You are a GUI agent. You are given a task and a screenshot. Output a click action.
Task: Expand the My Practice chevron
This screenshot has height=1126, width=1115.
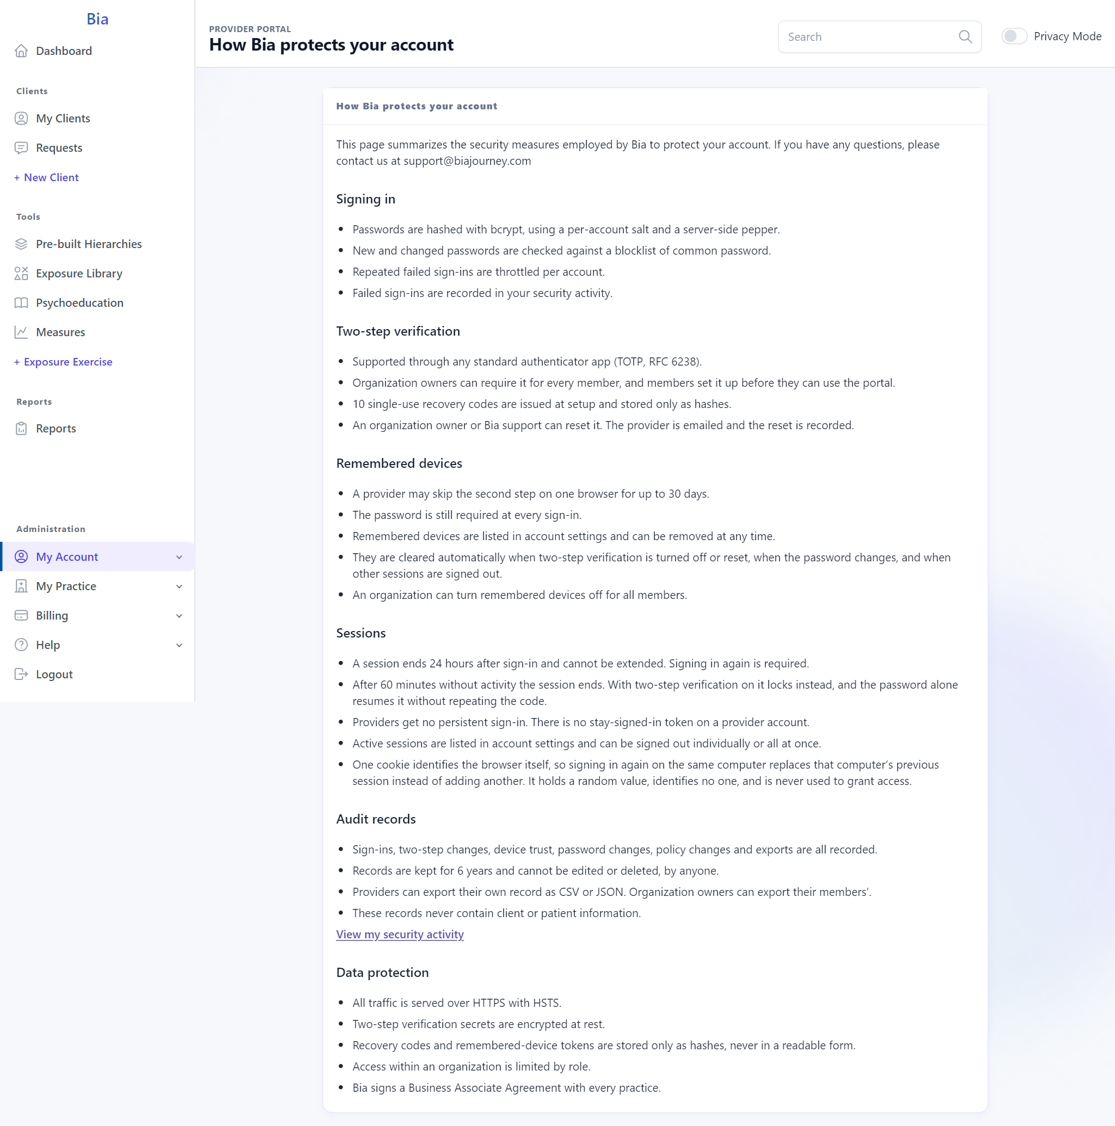[179, 586]
